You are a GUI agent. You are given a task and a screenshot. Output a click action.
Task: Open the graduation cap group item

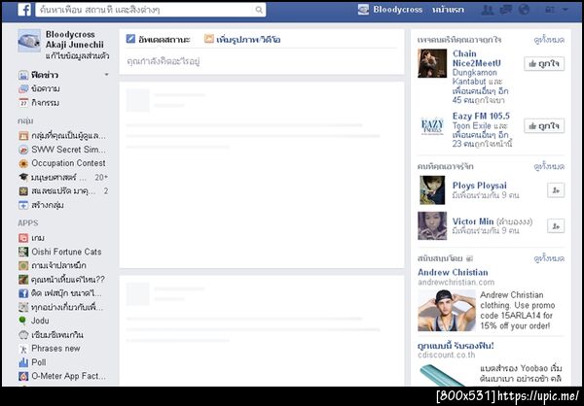pos(62,178)
